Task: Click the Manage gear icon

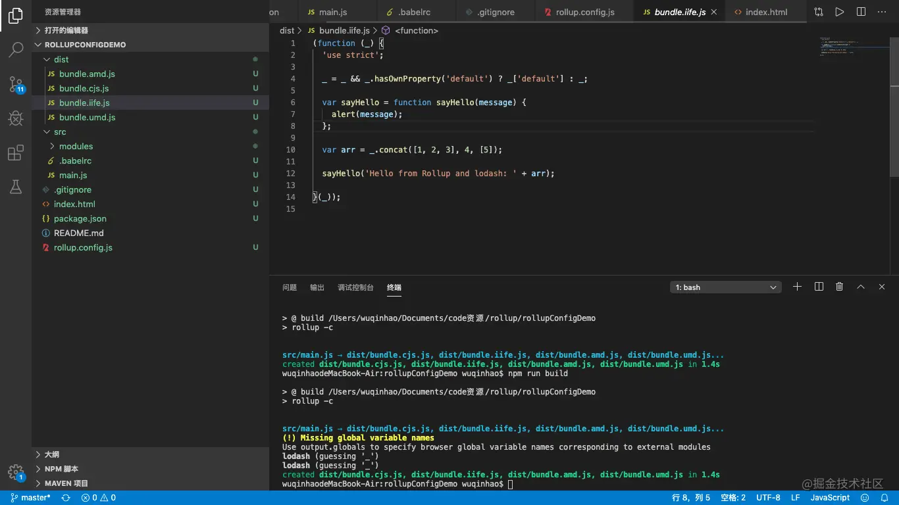Action: (x=16, y=472)
